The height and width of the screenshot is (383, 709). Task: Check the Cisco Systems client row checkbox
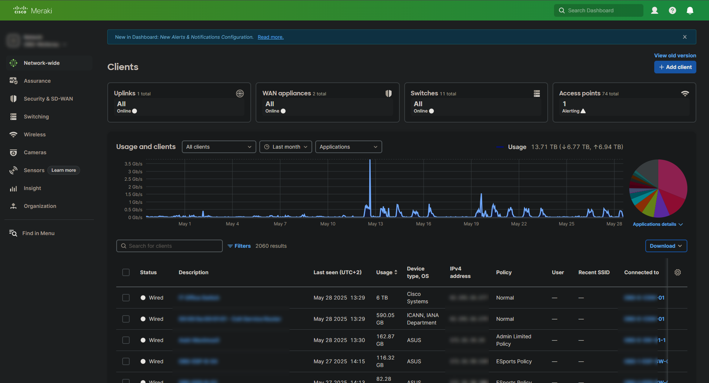(x=126, y=298)
